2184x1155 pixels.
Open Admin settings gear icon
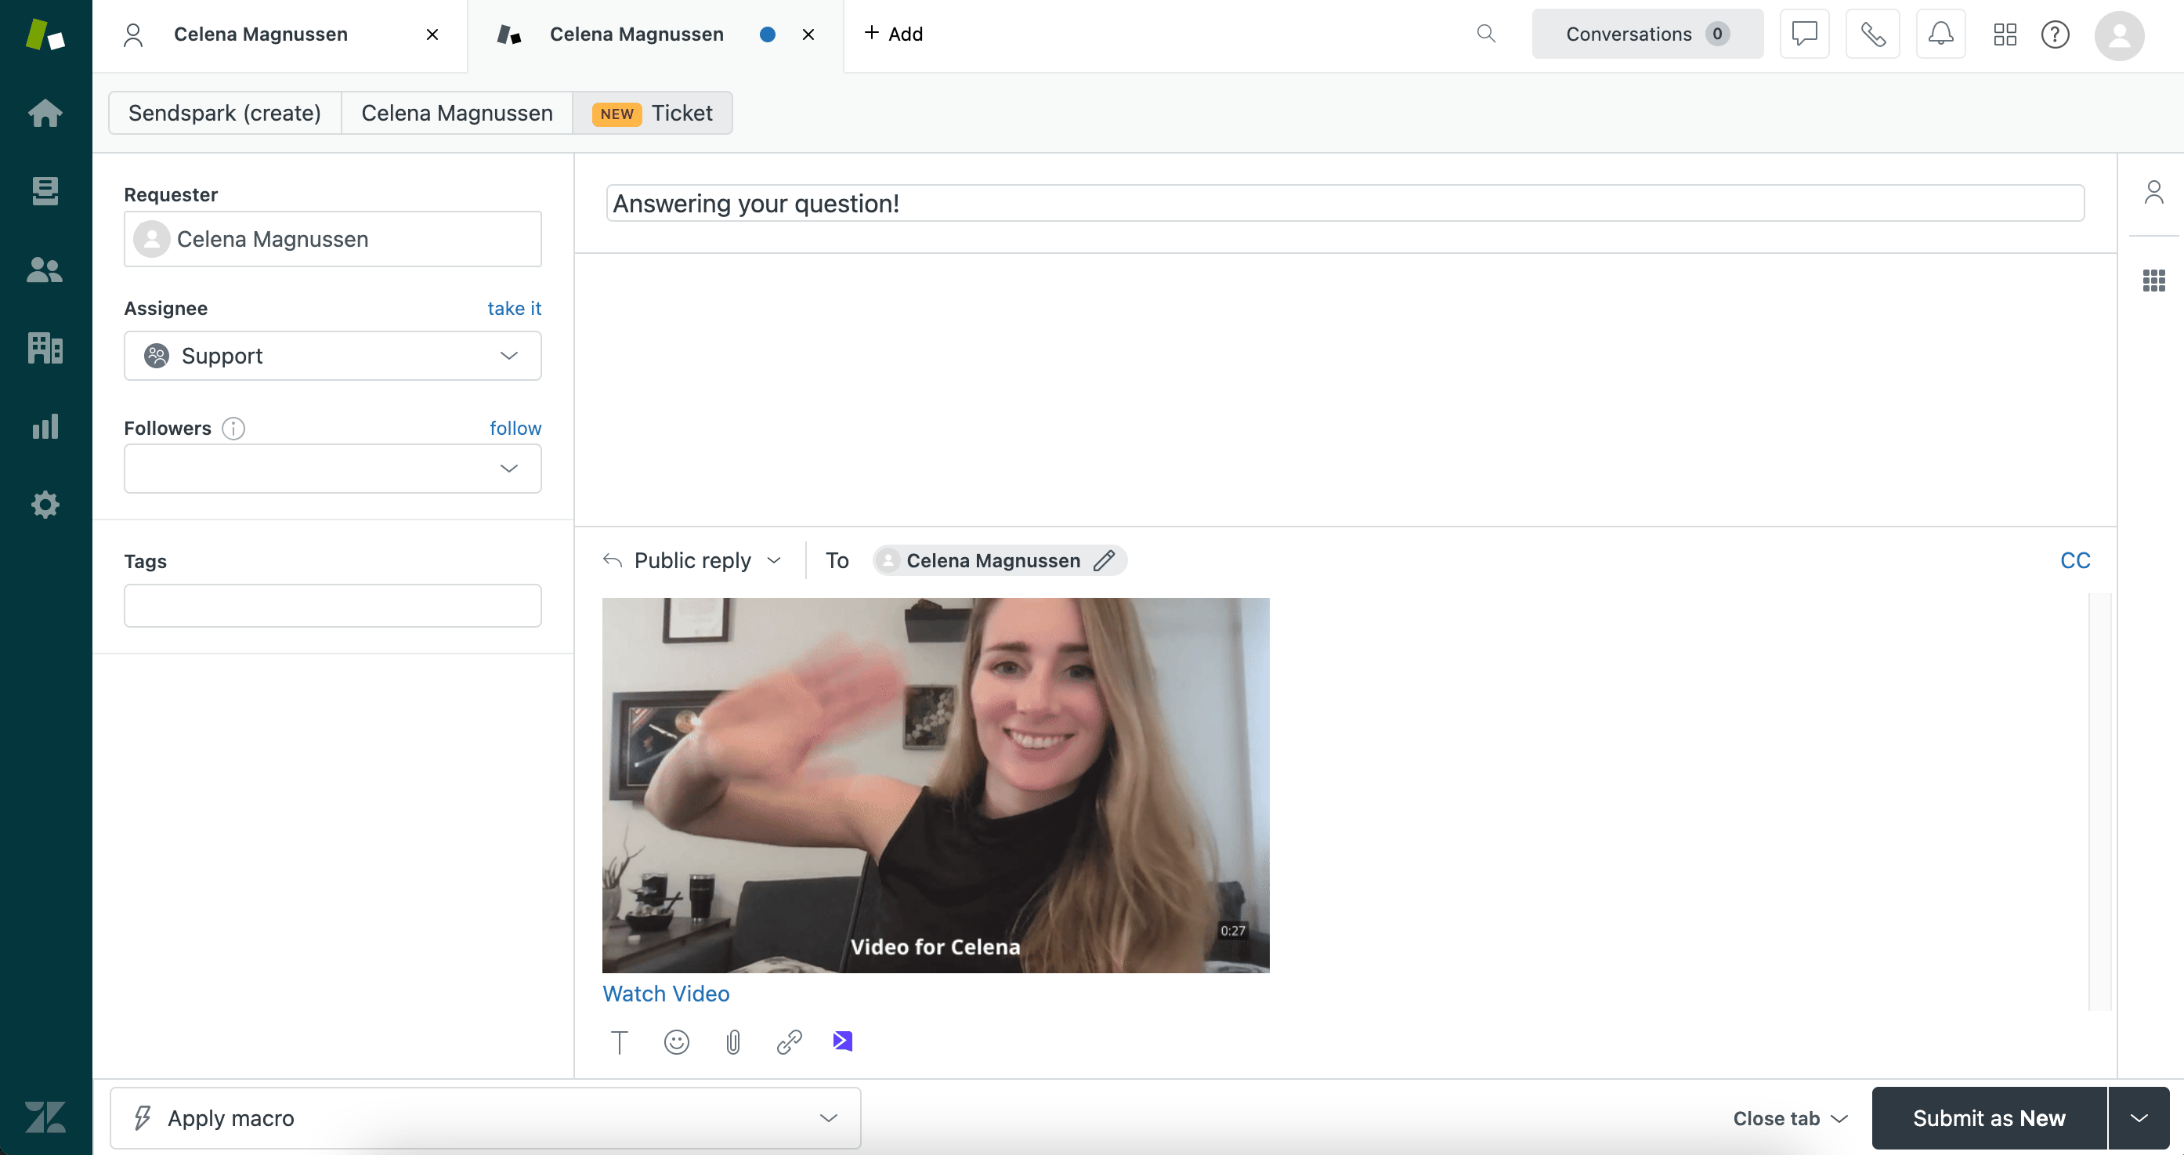(45, 505)
